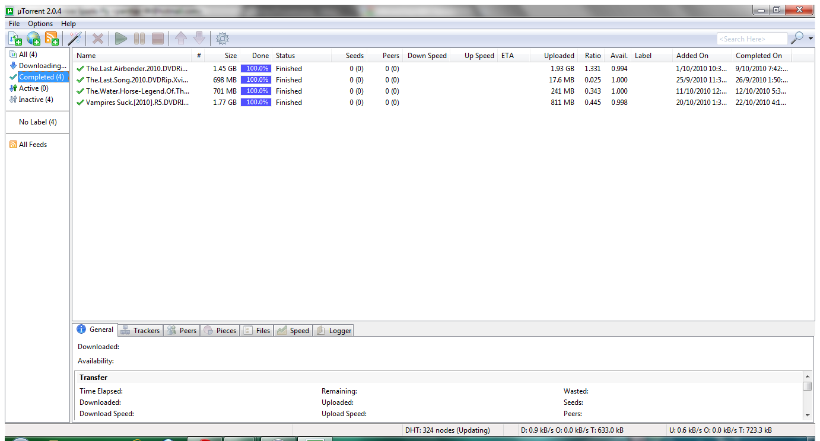Click the Remove torrent X icon
820x441 pixels.
pos(98,39)
